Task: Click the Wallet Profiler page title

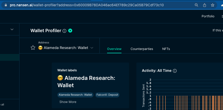Action: click(x=46, y=31)
